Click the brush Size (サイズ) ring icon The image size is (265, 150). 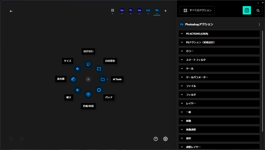pyautogui.click(x=78, y=69)
